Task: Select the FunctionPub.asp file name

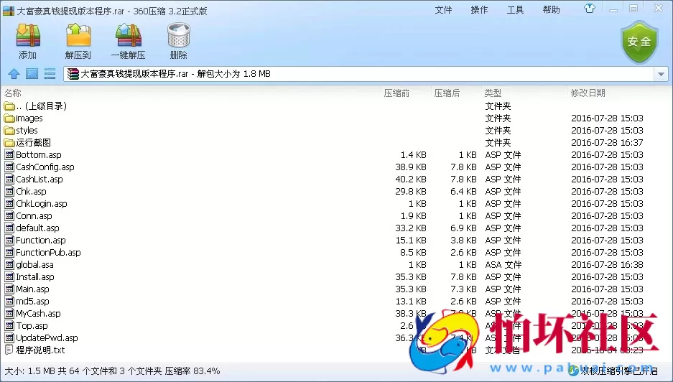Action: click(48, 252)
